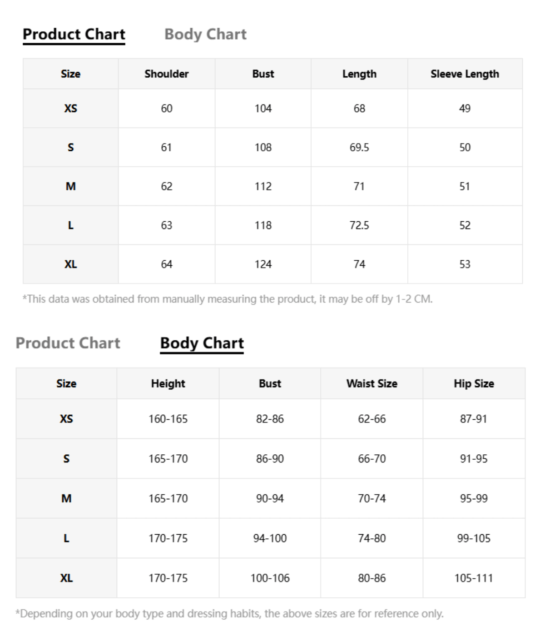The width and height of the screenshot is (545, 636).
Task: Click the manual measuring disclaimer note
Action: [x=228, y=299]
